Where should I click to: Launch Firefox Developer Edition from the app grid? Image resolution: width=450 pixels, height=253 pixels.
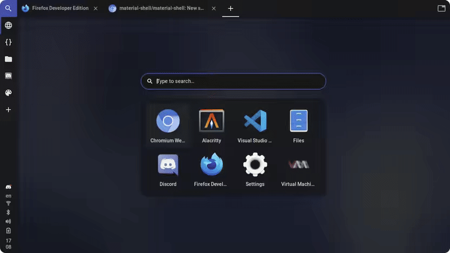(x=211, y=170)
